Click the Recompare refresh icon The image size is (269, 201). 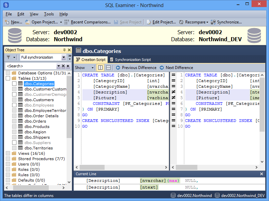[x=181, y=22]
